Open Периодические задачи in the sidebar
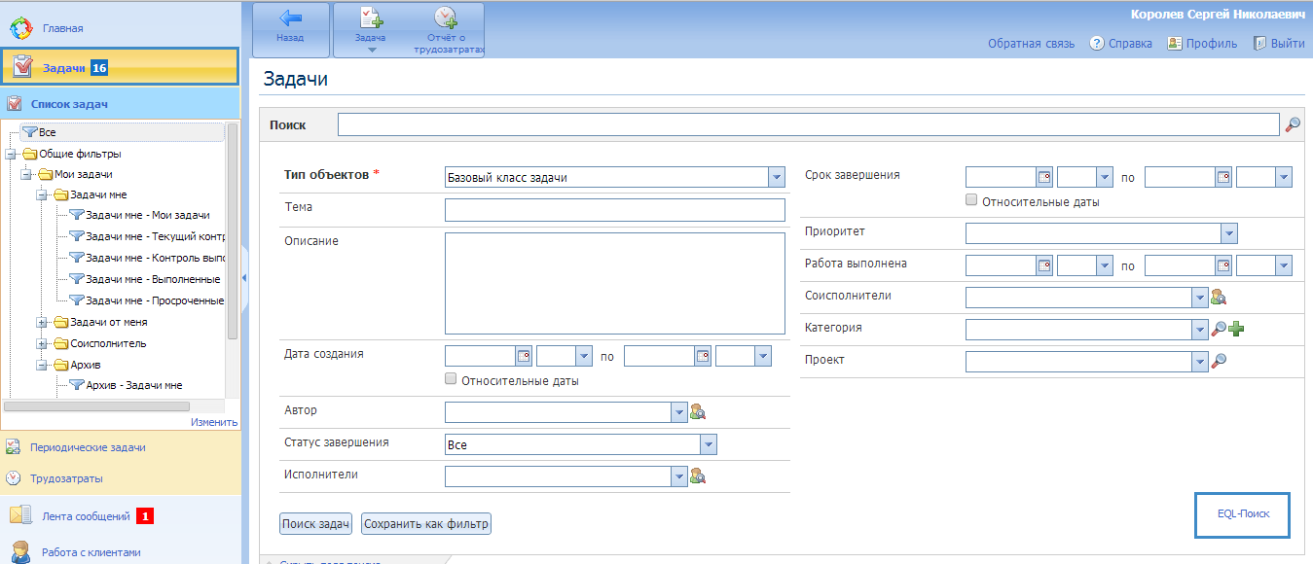1313x564 pixels. pos(88,447)
